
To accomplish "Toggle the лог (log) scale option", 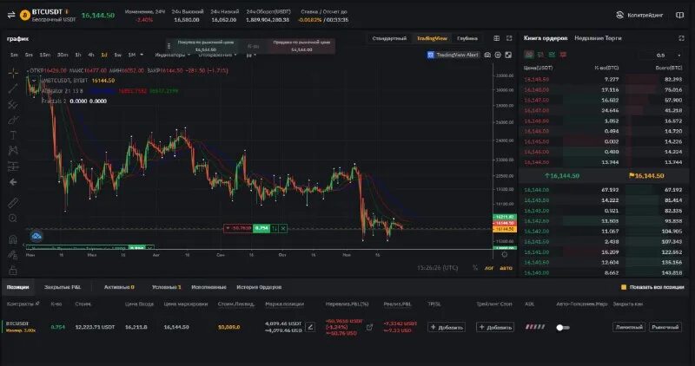I will [489, 268].
